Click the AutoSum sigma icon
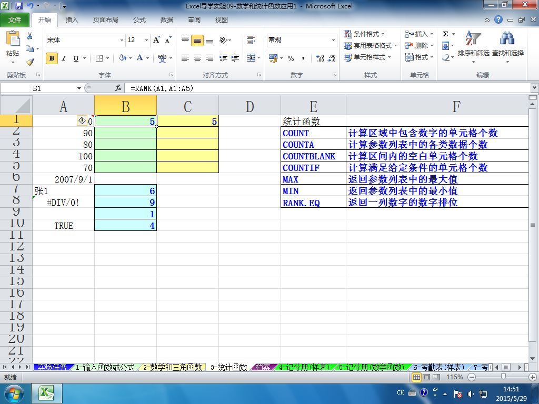 (445, 34)
